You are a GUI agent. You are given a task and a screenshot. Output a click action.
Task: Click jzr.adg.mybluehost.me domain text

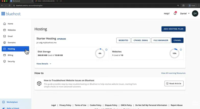tap(46, 43)
